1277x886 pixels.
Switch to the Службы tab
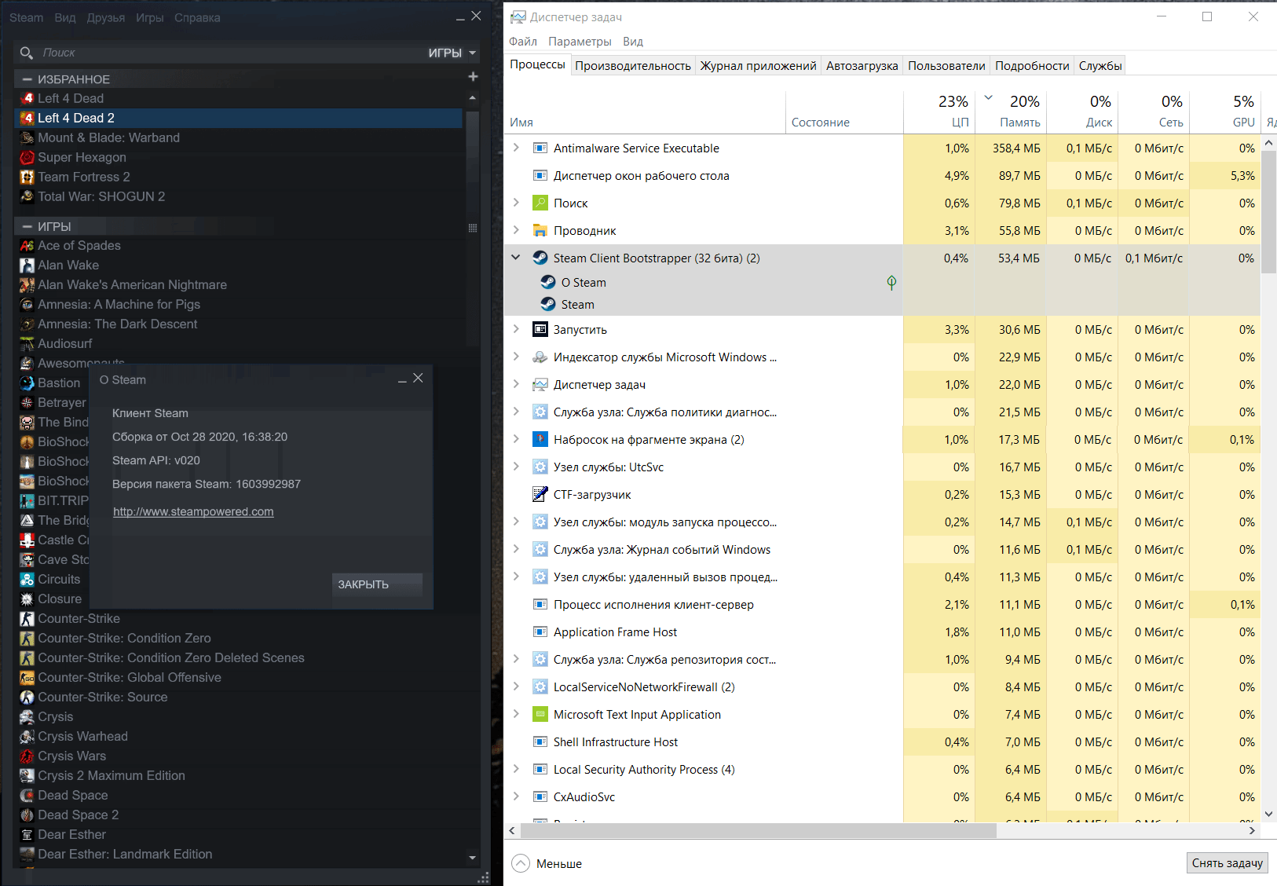point(1100,66)
